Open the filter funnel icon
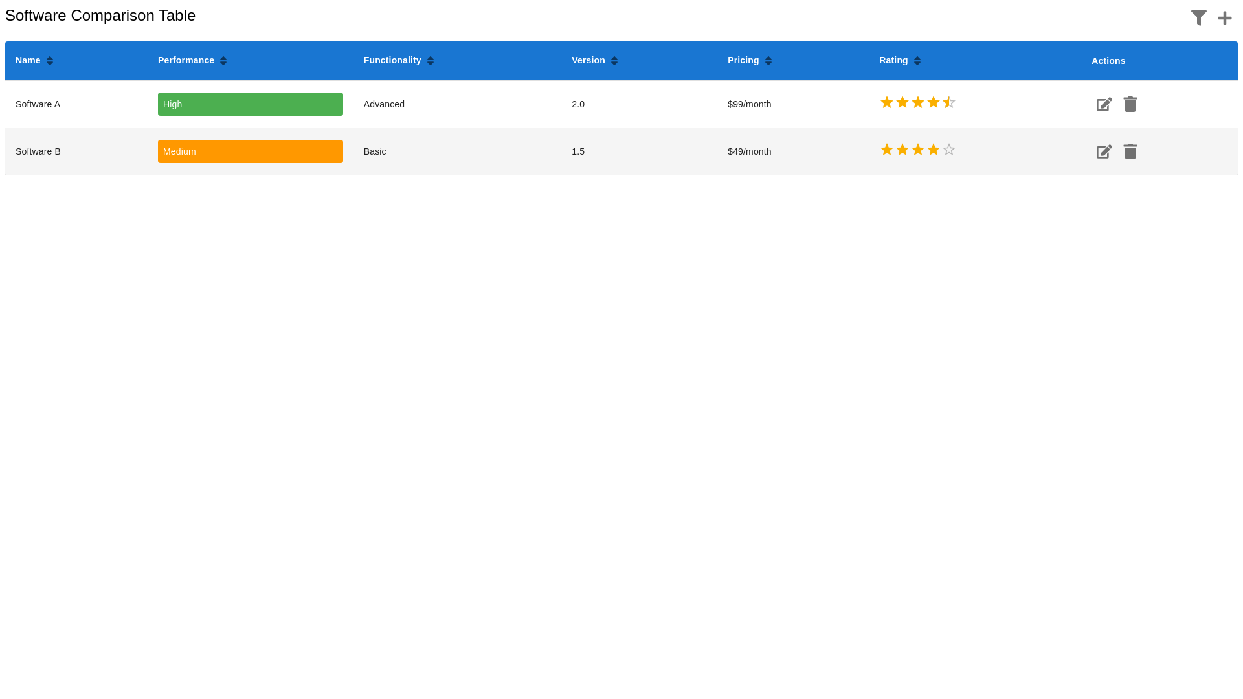 pyautogui.click(x=1199, y=18)
